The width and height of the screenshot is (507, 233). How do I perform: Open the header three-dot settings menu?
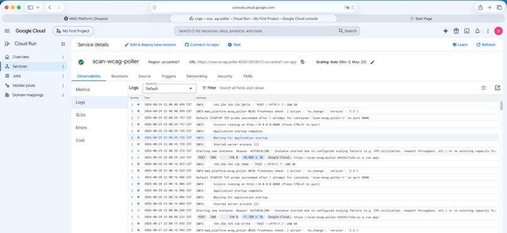(x=488, y=31)
